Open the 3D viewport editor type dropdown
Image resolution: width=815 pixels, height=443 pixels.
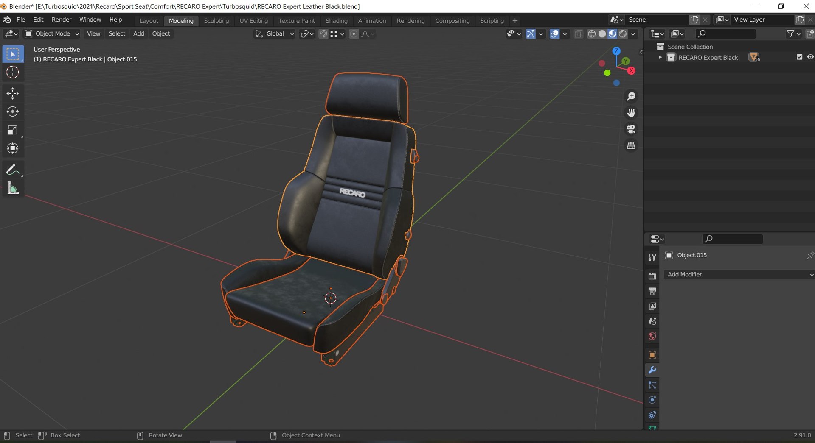point(11,34)
